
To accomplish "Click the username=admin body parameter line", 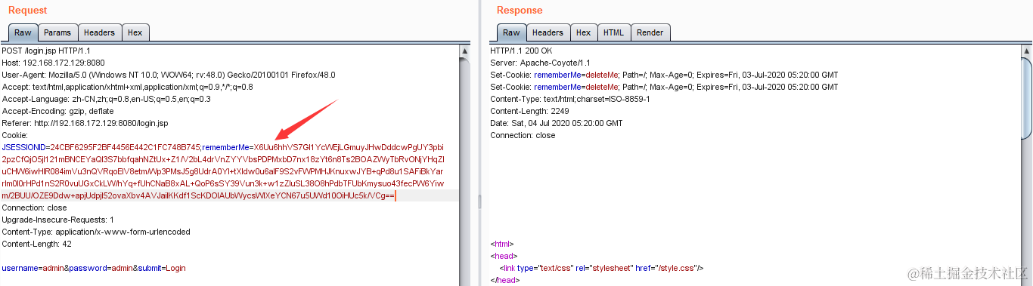I will 94,268.
